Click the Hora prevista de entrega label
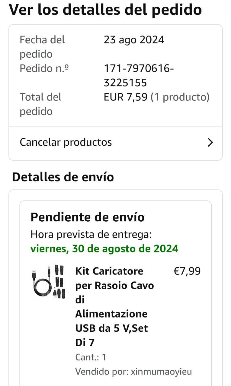Screen dimensions: 231x386 pyautogui.click(x=91, y=234)
